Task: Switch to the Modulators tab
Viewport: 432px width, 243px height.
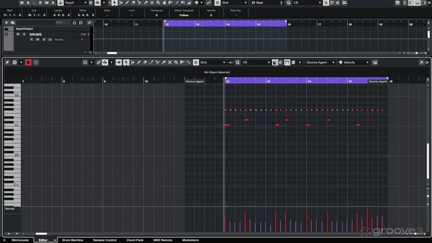Action: pyautogui.click(x=190, y=240)
